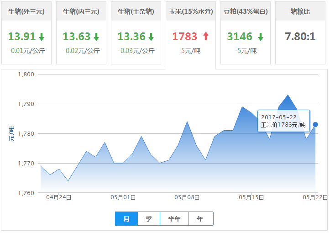Image resolution: width=330 pixels, height=233 pixels.
Task: Click the green down arrow beside 3146
Action: point(261,37)
